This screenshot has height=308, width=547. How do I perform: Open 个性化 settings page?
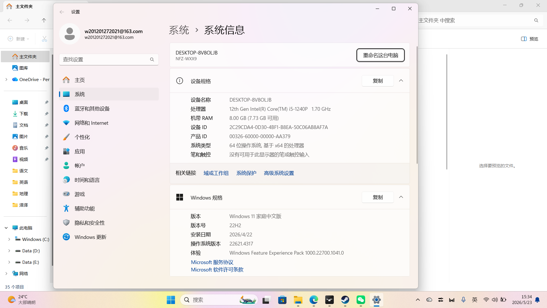109,137
